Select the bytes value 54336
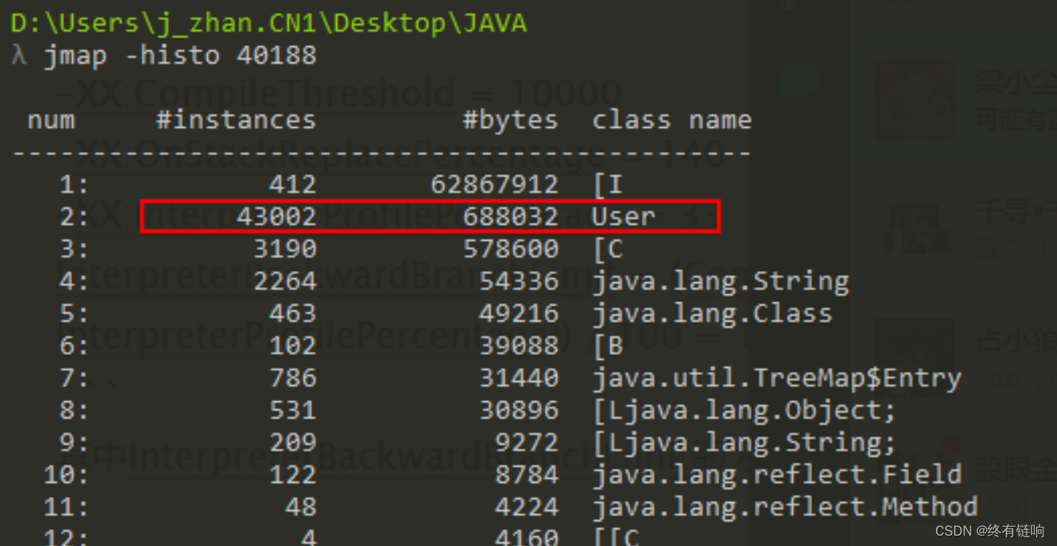Viewport: 1057px width, 546px height. click(518, 281)
